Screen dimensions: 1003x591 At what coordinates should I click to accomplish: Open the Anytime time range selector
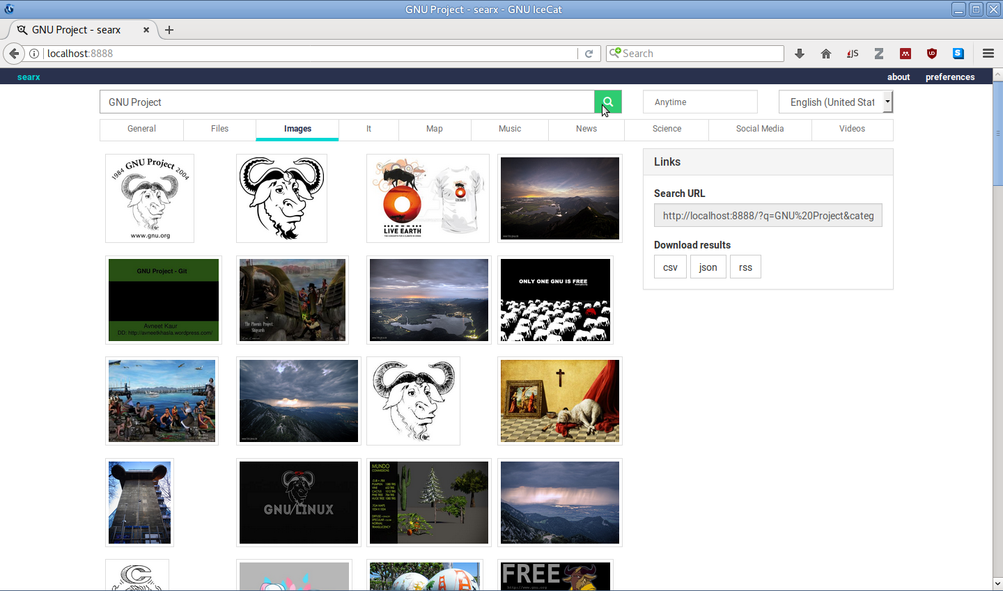point(699,102)
